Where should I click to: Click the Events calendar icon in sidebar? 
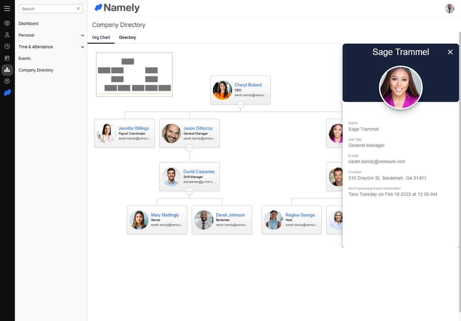(7, 58)
